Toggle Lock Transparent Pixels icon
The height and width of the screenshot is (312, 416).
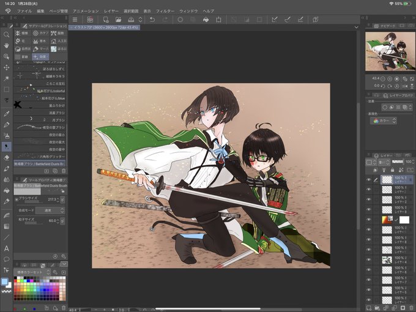(401, 170)
